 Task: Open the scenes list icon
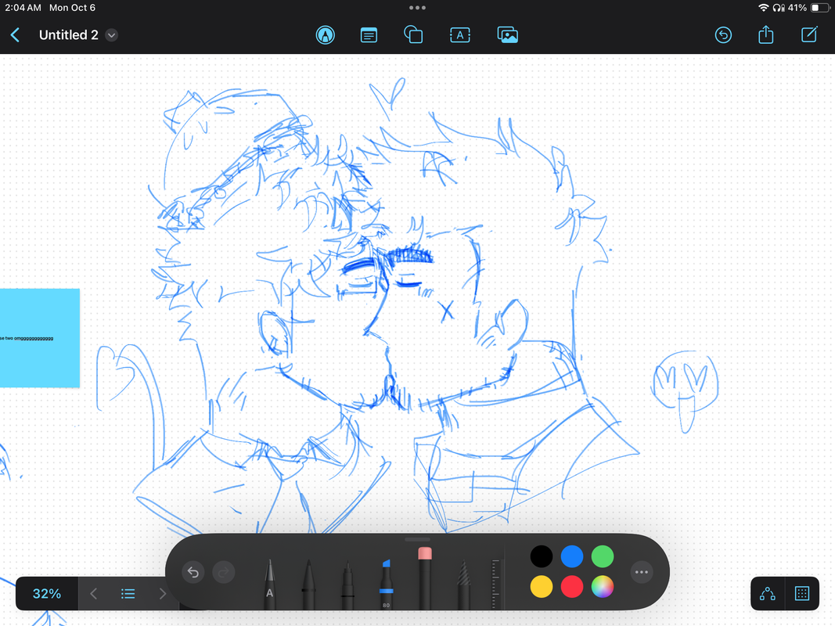tap(128, 594)
